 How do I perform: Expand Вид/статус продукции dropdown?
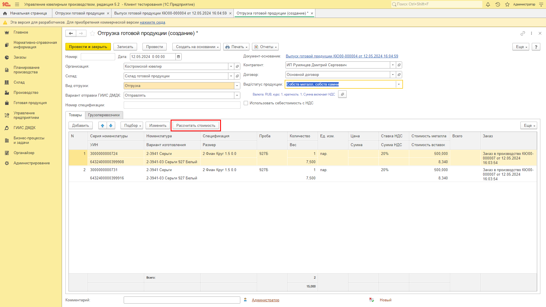[x=399, y=84]
